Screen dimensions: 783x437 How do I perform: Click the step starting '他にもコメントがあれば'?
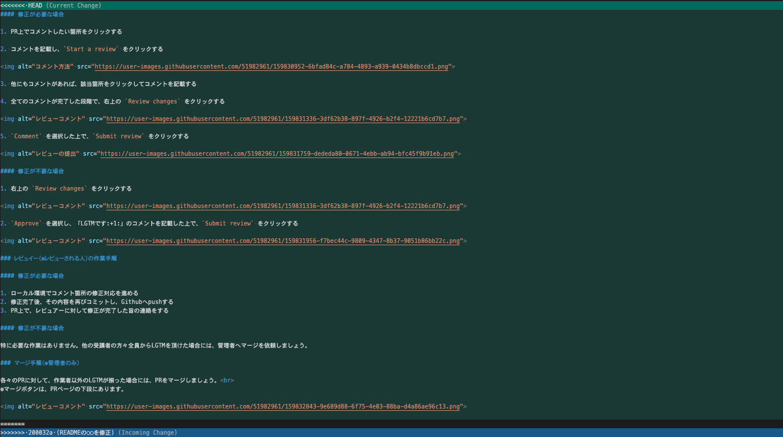click(98, 84)
